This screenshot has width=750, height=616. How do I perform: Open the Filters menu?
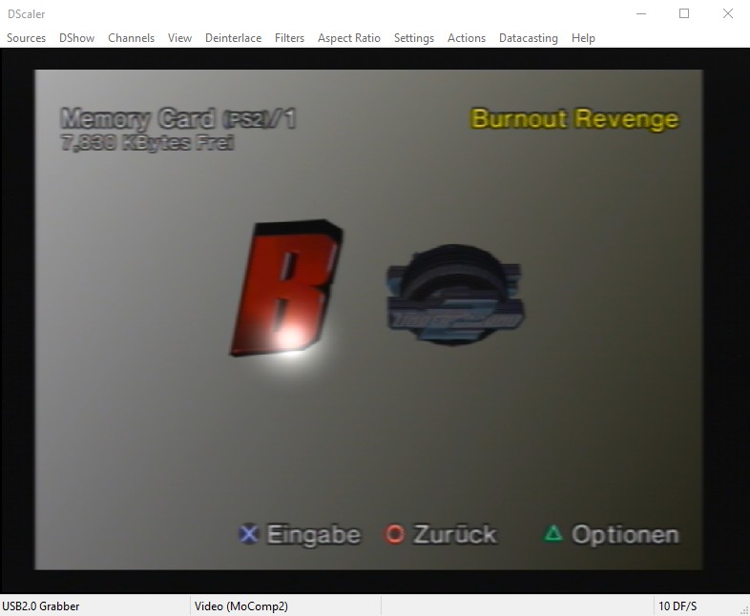pos(289,38)
